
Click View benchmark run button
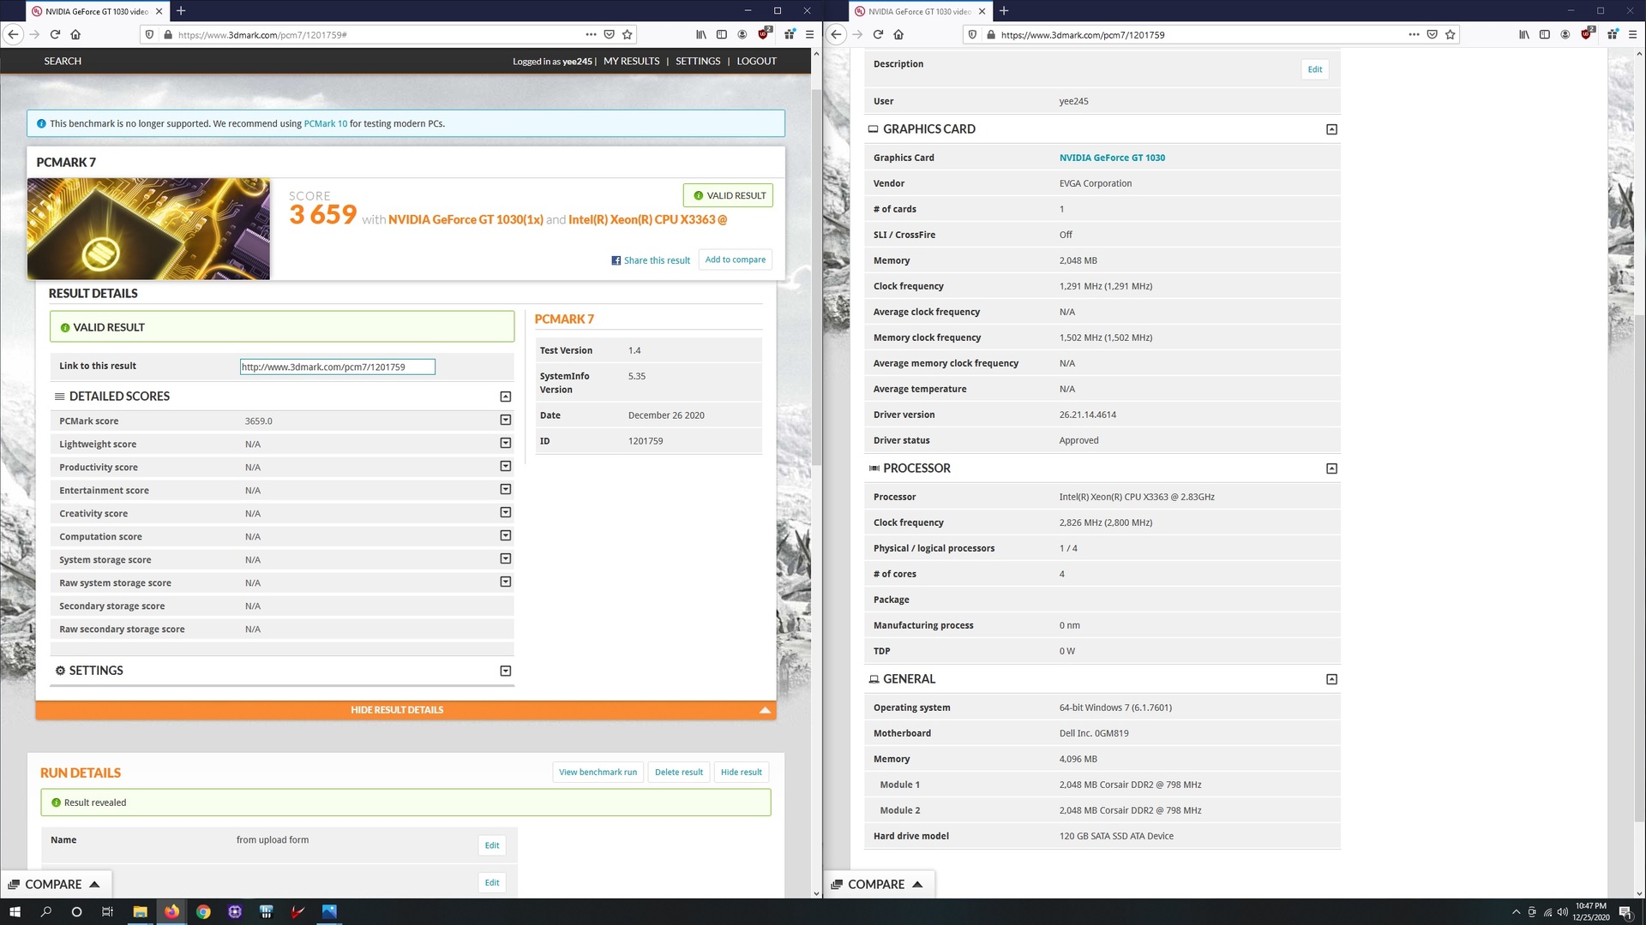(x=598, y=772)
